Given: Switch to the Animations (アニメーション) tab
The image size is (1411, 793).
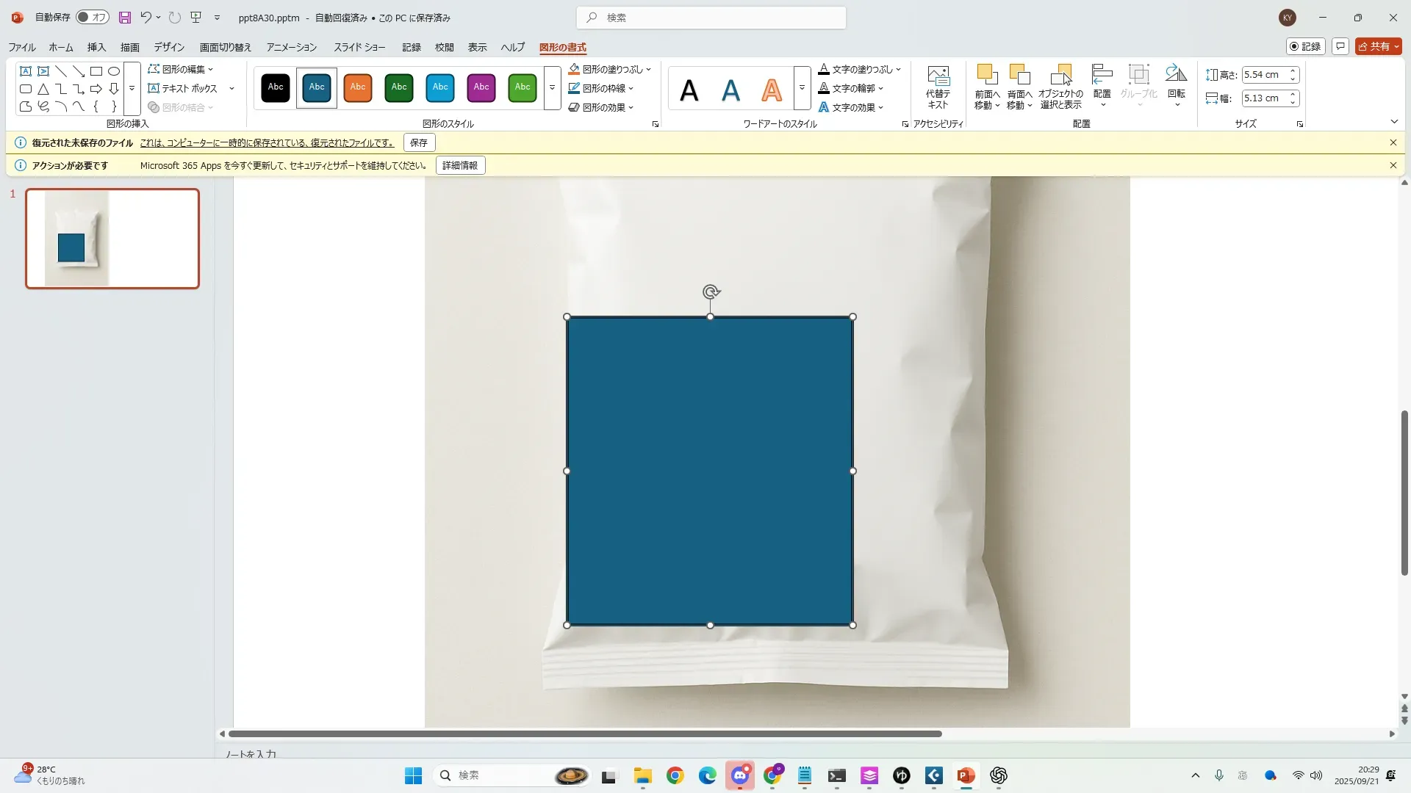Looking at the screenshot, I should pos(291,47).
